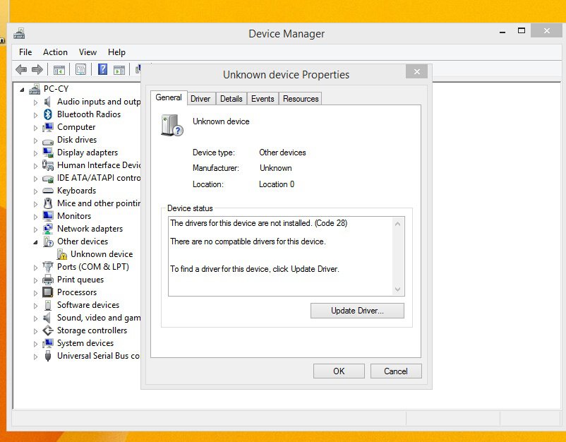Collapse the Other devices tree node
Screen dimensions: 566x442
37,241
